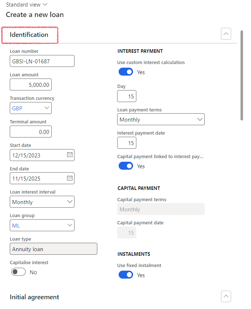This screenshot has width=251, height=309.
Task: Open the Standard view selector
Action: click(27, 5)
